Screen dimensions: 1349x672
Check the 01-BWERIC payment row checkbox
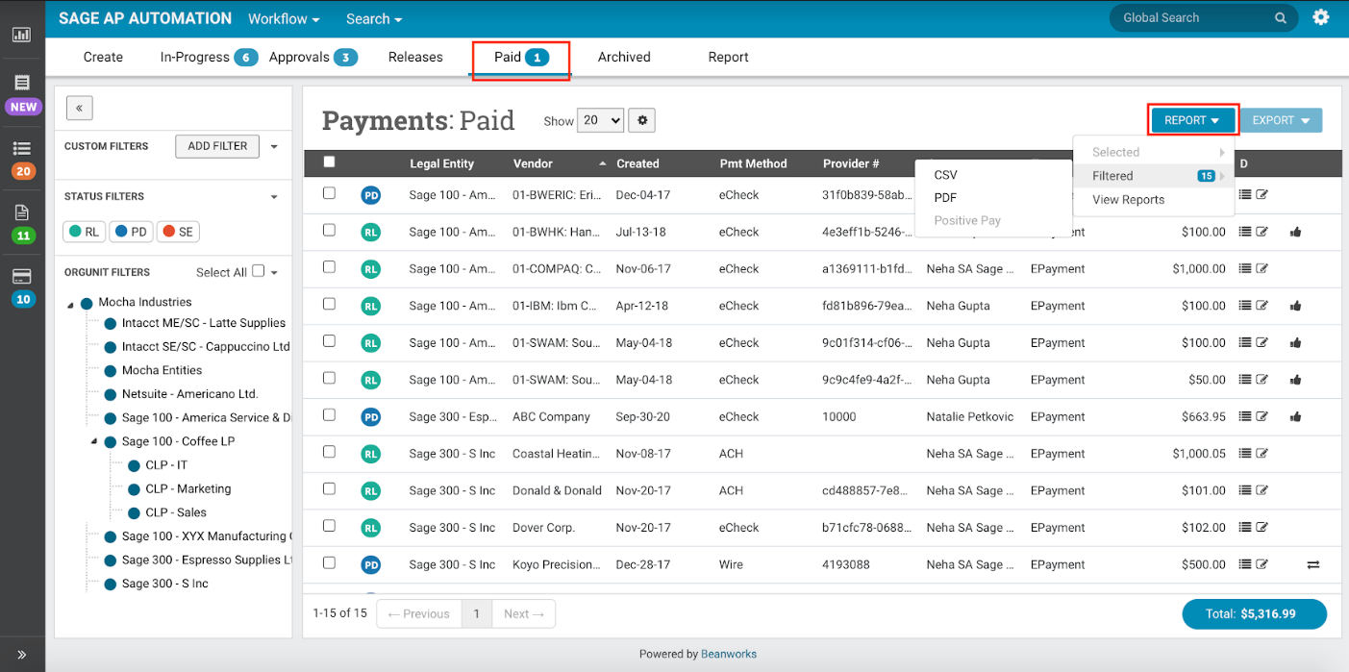(x=329, y=193)
